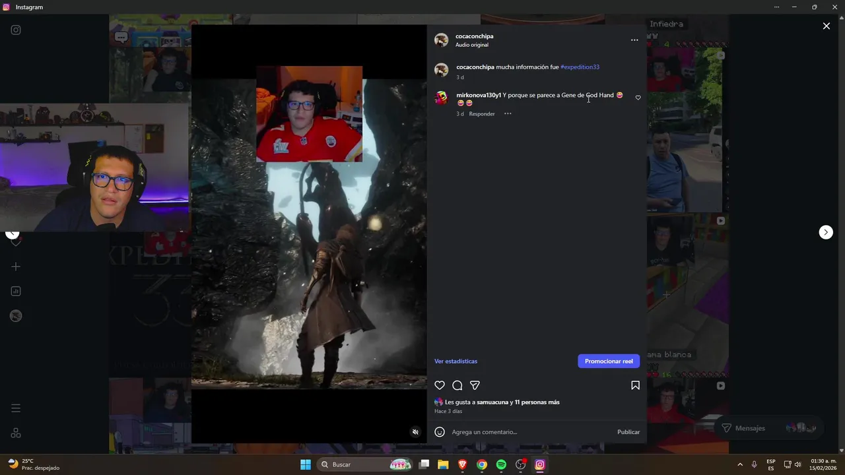Open the Also from Meta apps icon
This screenshot has height=475, width=845.
(x=16, y=433)
